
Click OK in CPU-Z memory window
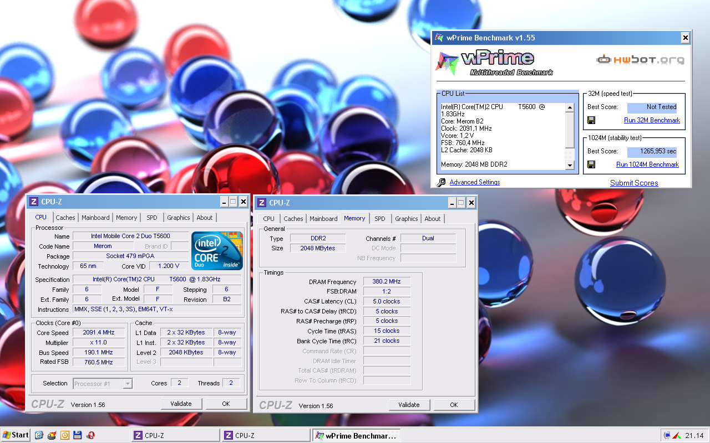454,405
